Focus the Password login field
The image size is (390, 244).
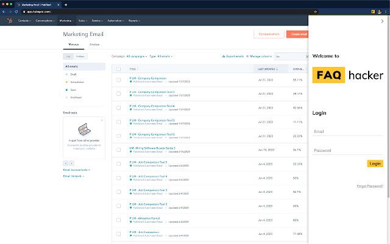(348, 151)
